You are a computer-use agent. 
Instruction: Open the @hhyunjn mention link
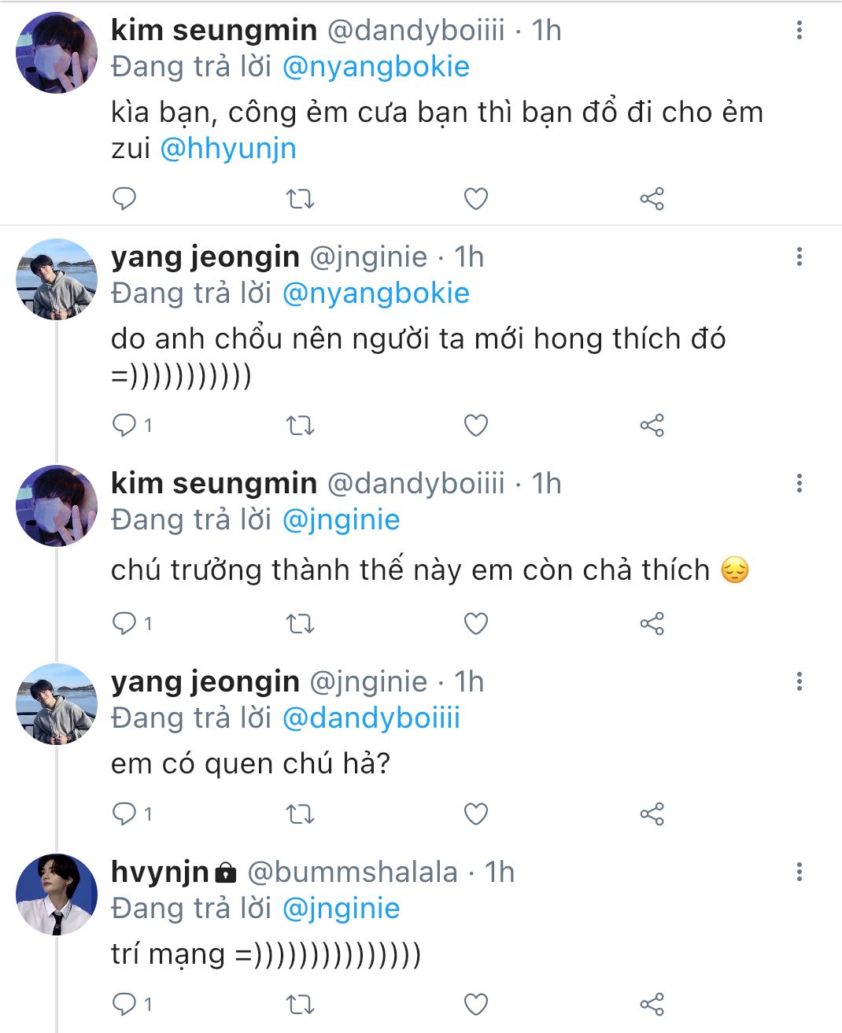(x=228, y=149)
